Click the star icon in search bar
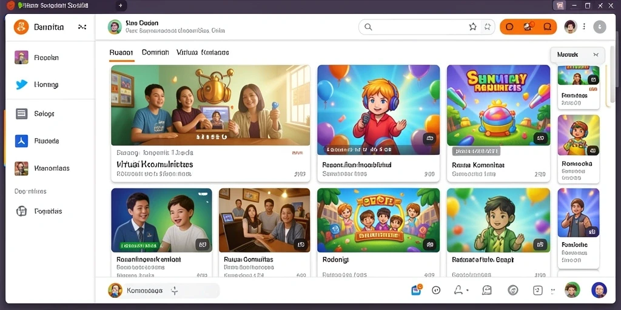 (473, 27)
